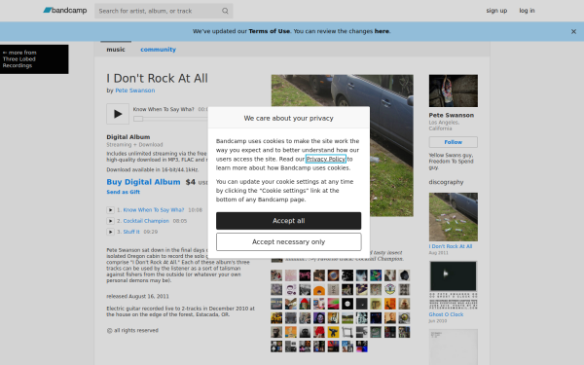
Task: Click the Bandcamp logo
Action: pyautogui.click(x=65, y=11)
